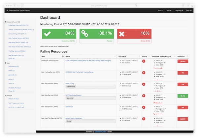Click the GeoHealthCheck Demo home icon

click(x=7, y=11)
